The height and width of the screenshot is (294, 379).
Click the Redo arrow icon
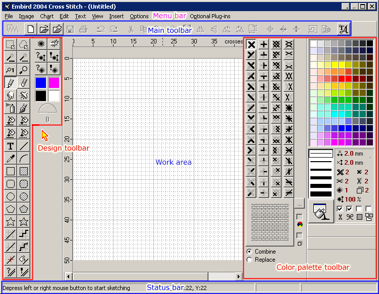point(114,29)
